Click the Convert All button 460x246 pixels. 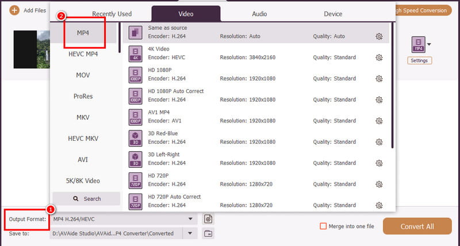click(x=417, y=226)
